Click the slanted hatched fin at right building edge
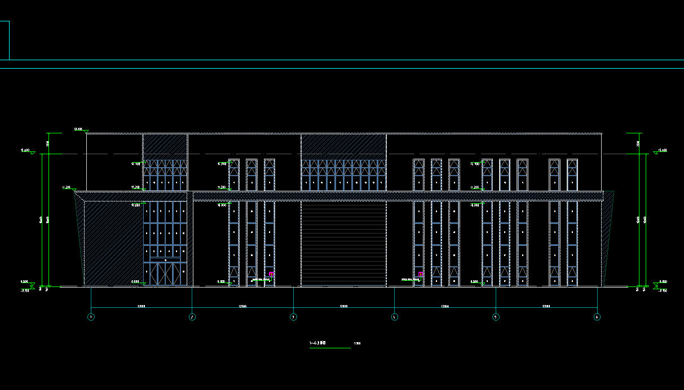 coord(607,236)
